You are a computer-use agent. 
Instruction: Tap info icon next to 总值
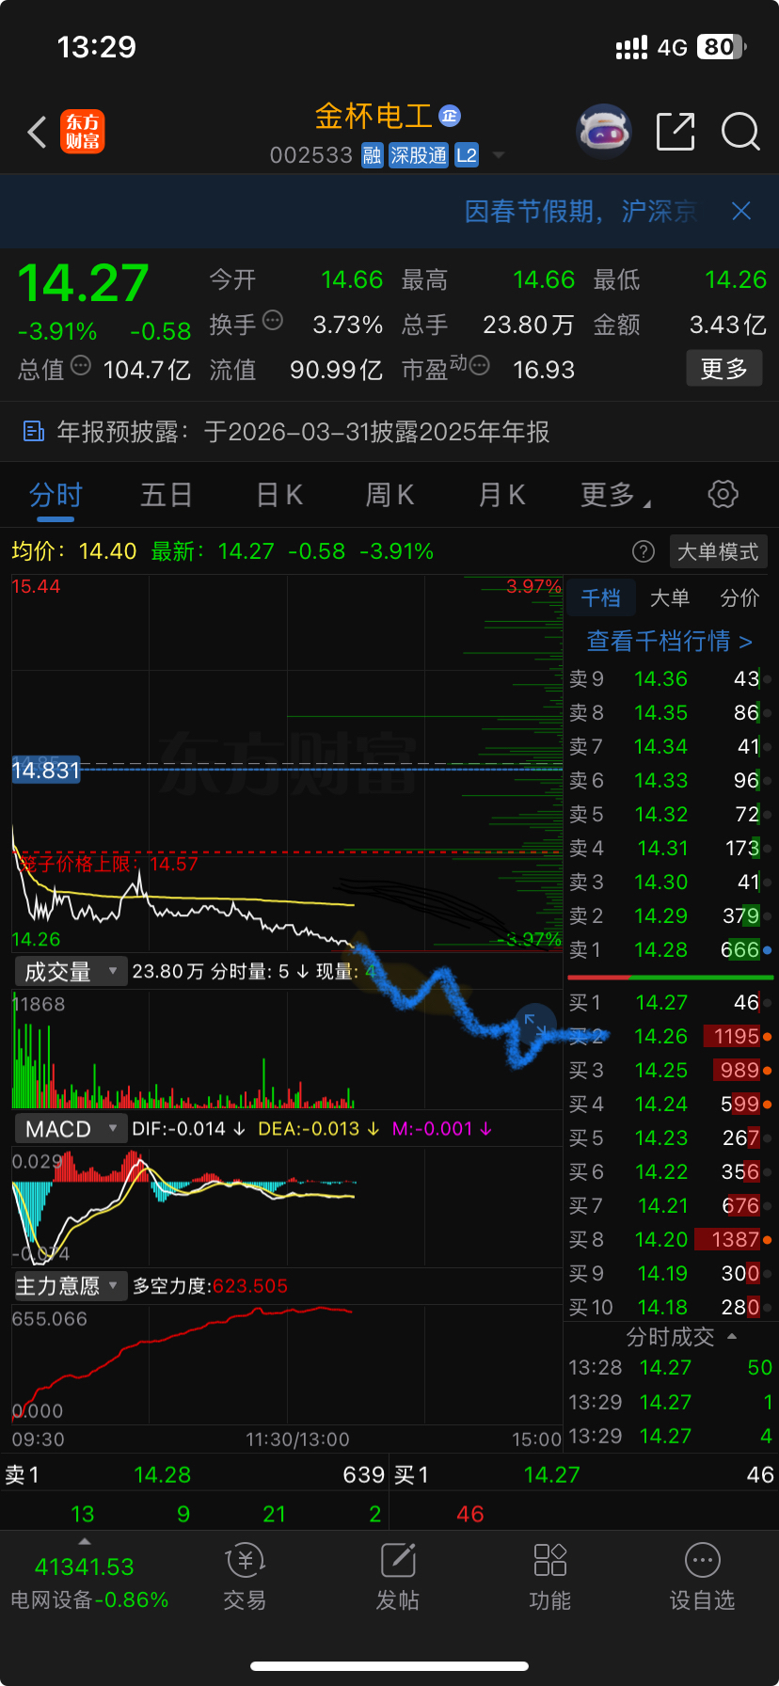coord(81,366)
